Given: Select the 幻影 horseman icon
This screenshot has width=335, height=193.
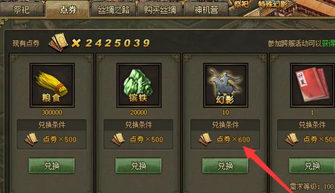Looking at the screenshot, I should point(225,85).
